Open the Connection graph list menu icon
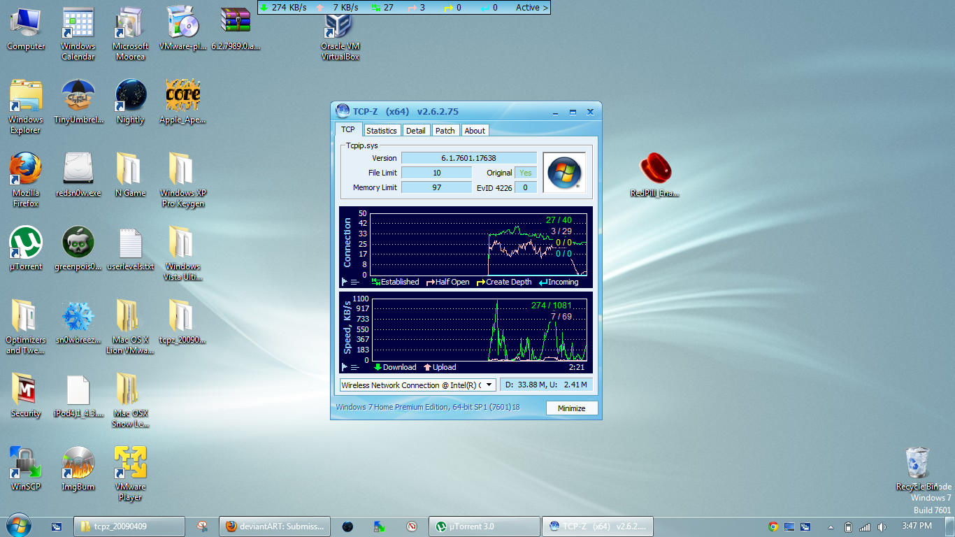Image resolution: width=955 pixels, height=537 pixels. [x=355, y=282]
